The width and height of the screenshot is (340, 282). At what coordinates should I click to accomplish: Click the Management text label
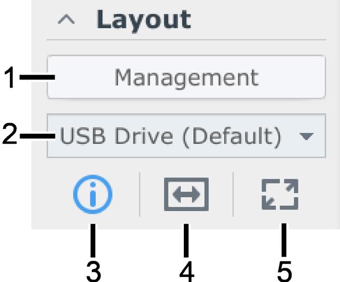(187, 78)
